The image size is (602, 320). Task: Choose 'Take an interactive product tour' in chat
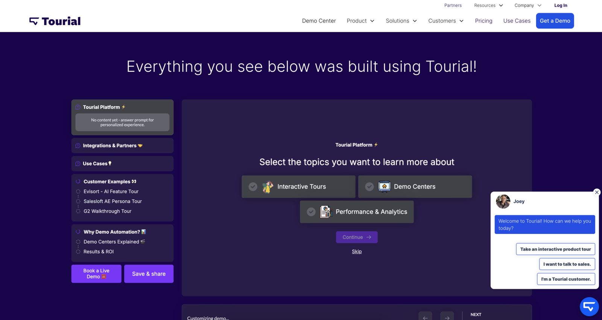click(555, 249)
